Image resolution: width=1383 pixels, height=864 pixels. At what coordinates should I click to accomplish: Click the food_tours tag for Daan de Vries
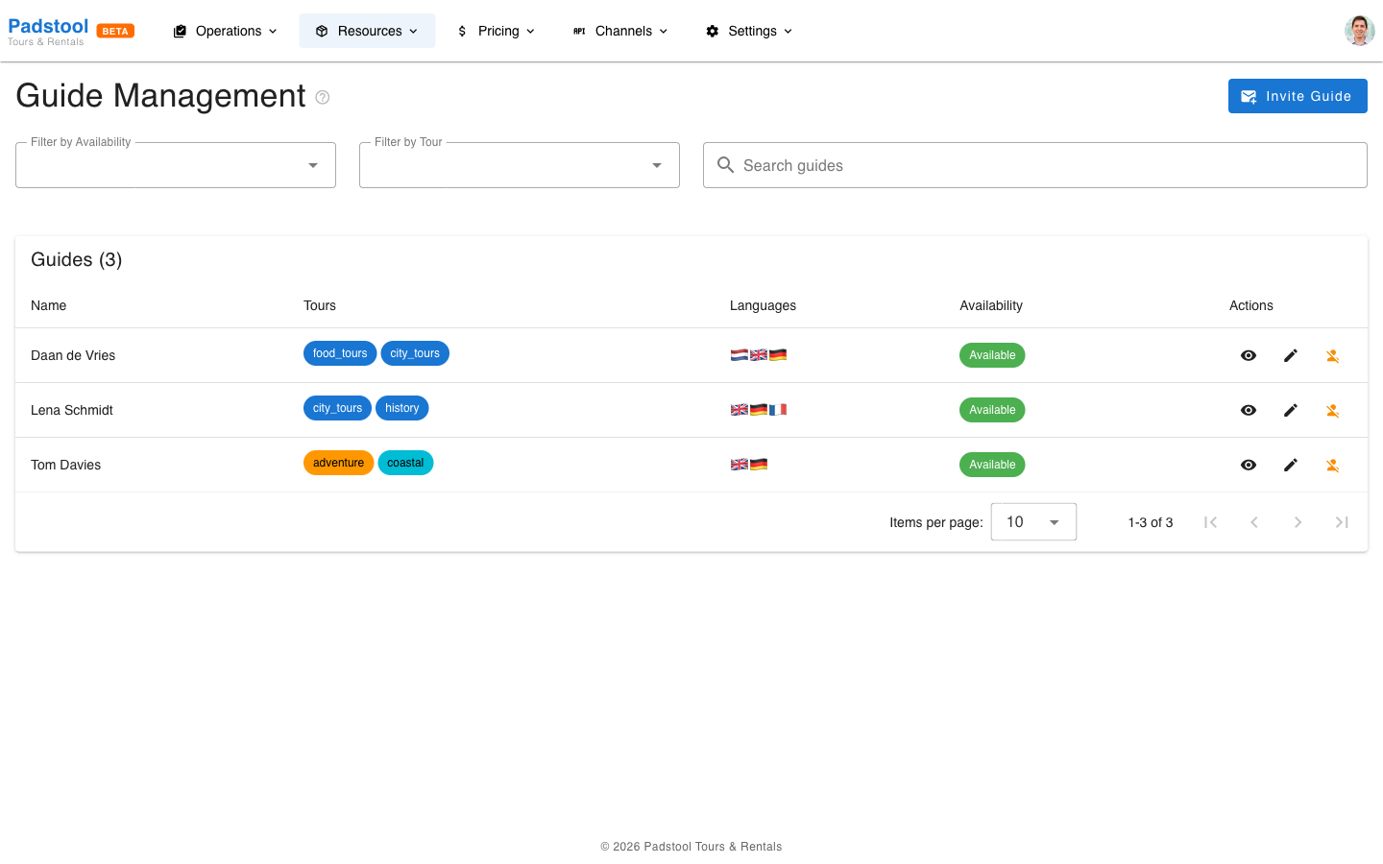click(340, 353)
